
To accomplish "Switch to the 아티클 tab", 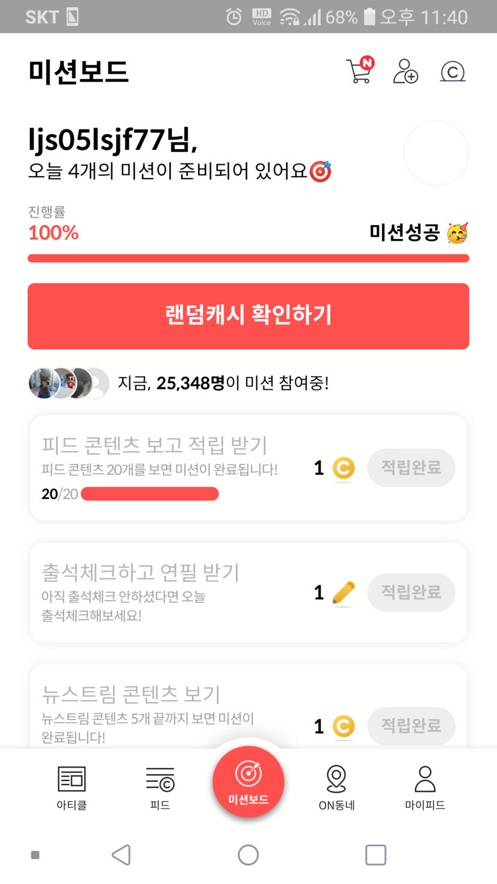I will click(72, 788).
